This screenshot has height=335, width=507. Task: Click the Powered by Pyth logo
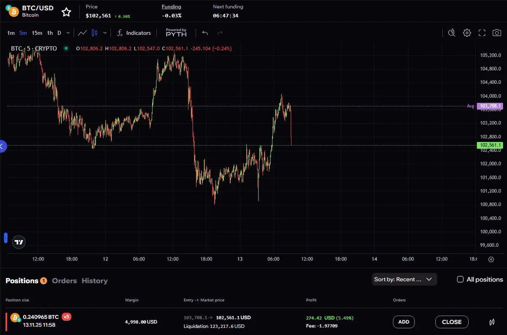pos(176,32)
